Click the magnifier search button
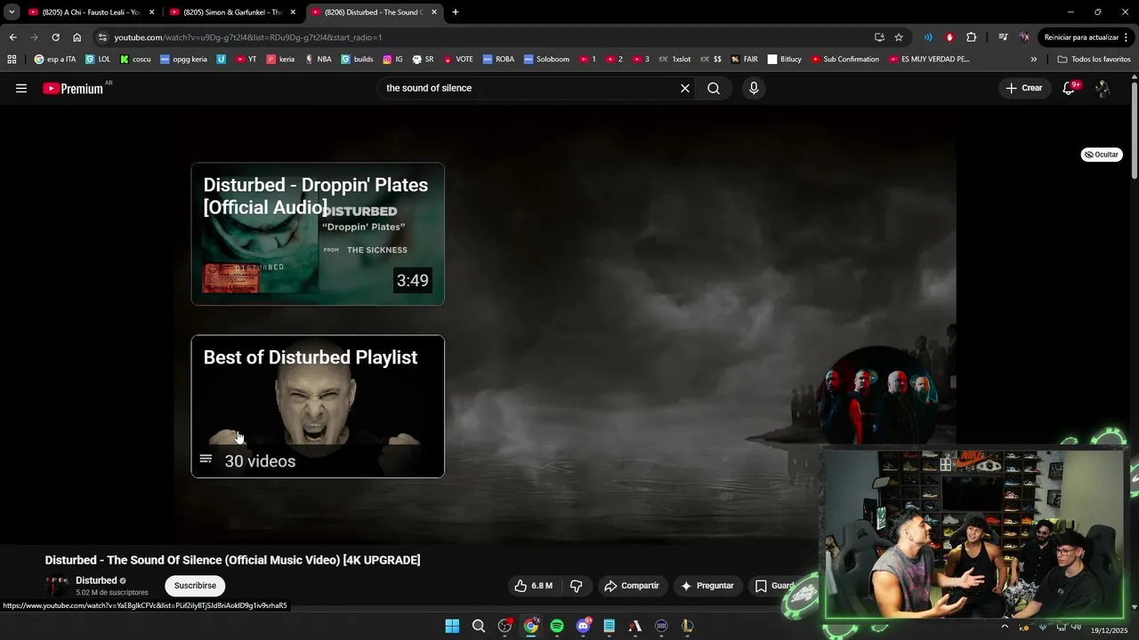This screenshot has height=640, width=1139. (x=714, y=88)
